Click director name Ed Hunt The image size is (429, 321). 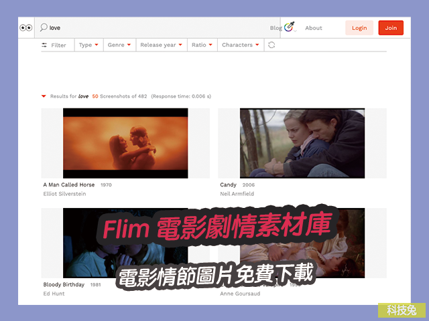pyautogui.click(x=54, y=294)
